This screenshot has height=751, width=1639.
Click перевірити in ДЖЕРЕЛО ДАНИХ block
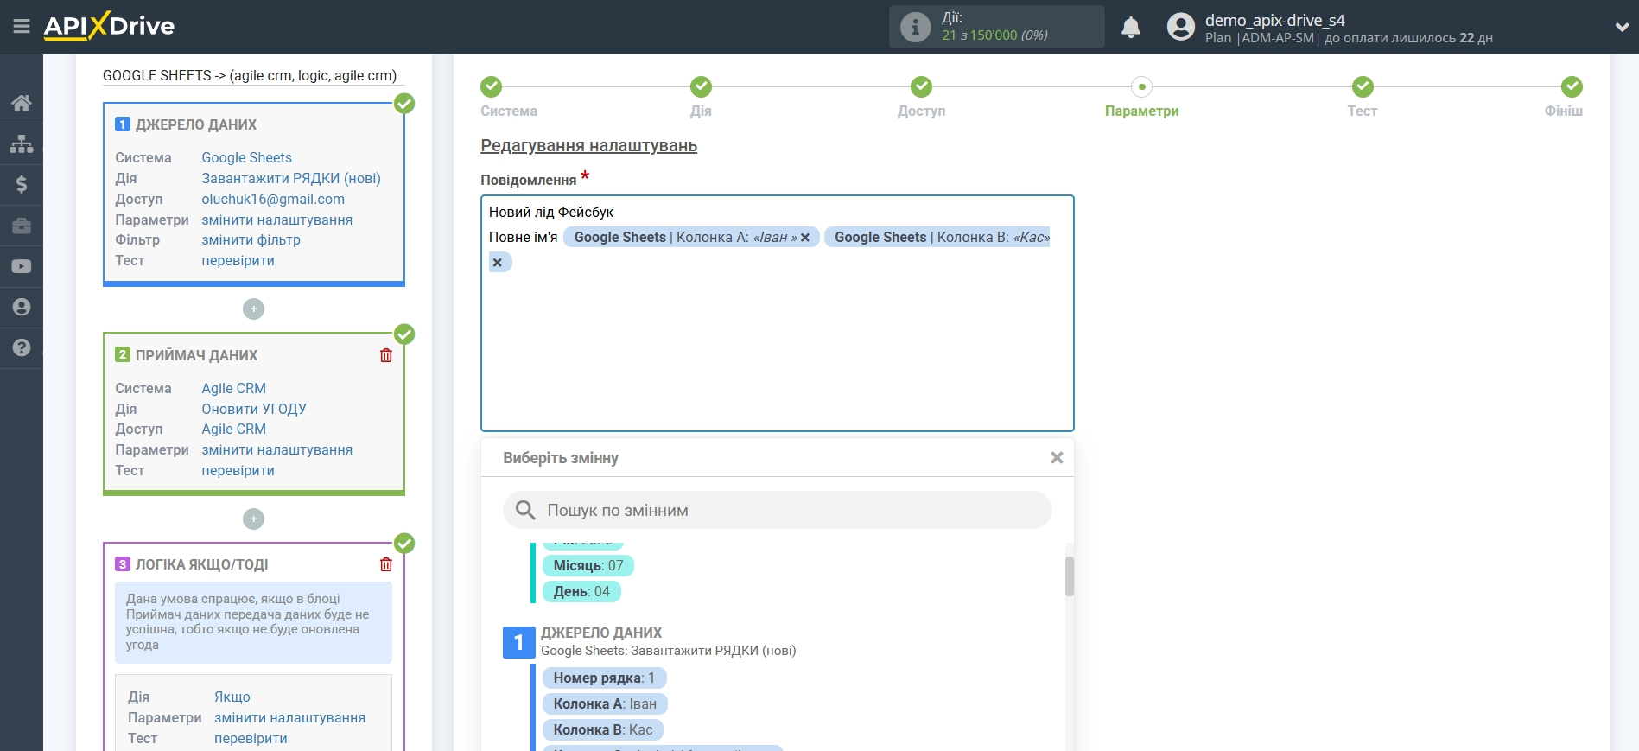(x=238, y=260)
